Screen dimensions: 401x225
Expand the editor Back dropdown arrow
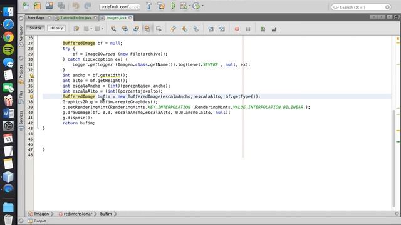(91, 29)
